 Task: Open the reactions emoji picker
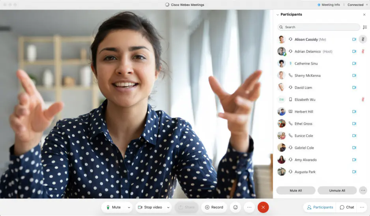point(235,207)
